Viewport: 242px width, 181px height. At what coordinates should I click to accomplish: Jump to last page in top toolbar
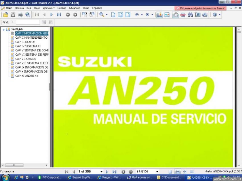(x=59, y=15)
